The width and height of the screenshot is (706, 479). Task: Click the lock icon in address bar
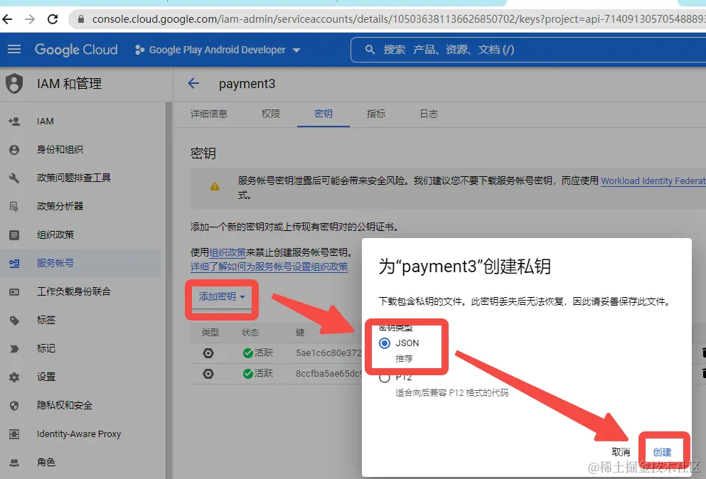click(81, 19)
